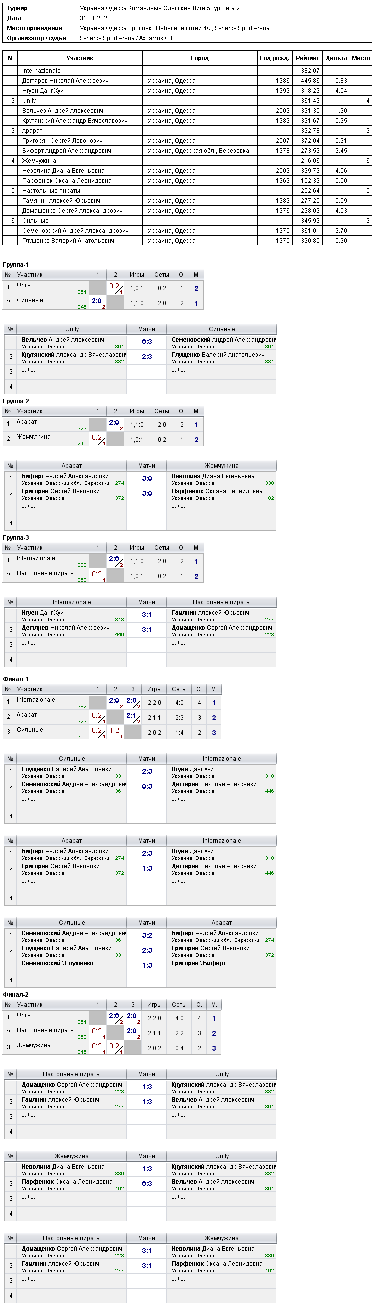Select Григорян Сергей Левонович in Группа-2 match table

(x=62, y=491)
